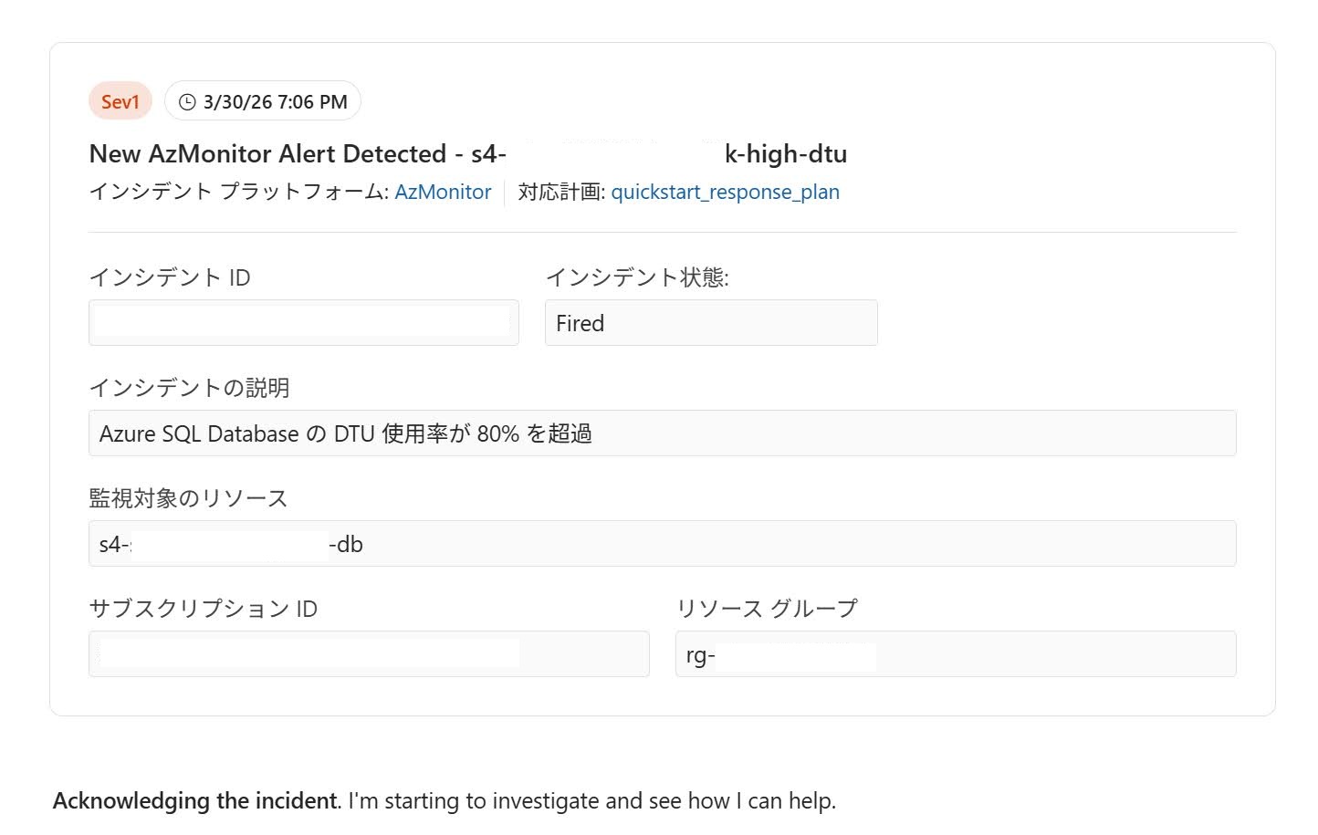This screenshot has height=835, width=1318.
Task: Click the サブスクリプション ID label
Action: click(x=203, y=609)
